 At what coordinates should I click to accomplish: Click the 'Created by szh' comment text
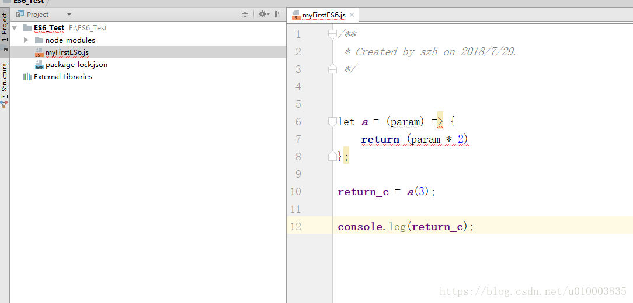394,52
